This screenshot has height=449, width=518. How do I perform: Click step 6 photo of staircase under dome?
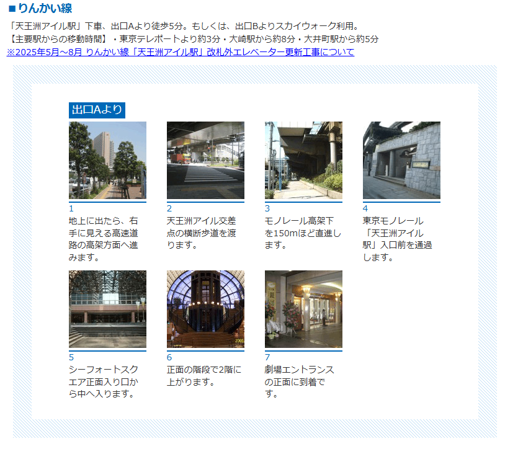[205, 309]
